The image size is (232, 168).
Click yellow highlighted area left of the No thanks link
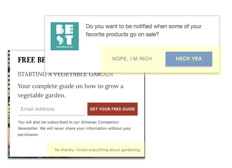pos(51,150)
